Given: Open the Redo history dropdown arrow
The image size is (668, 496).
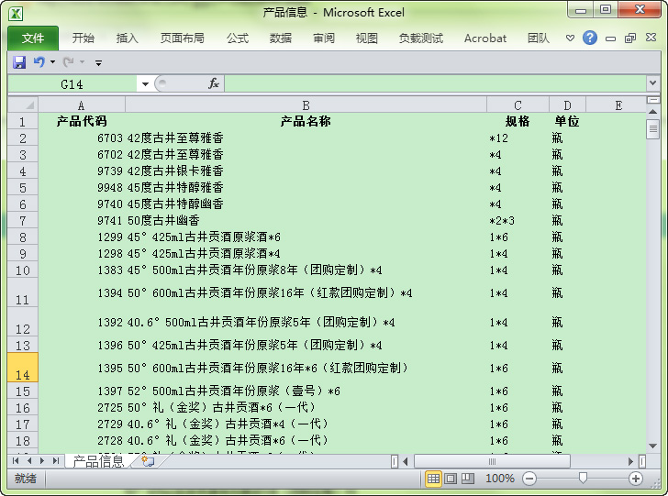Looking at the screenshot, I should coord(82,62).
